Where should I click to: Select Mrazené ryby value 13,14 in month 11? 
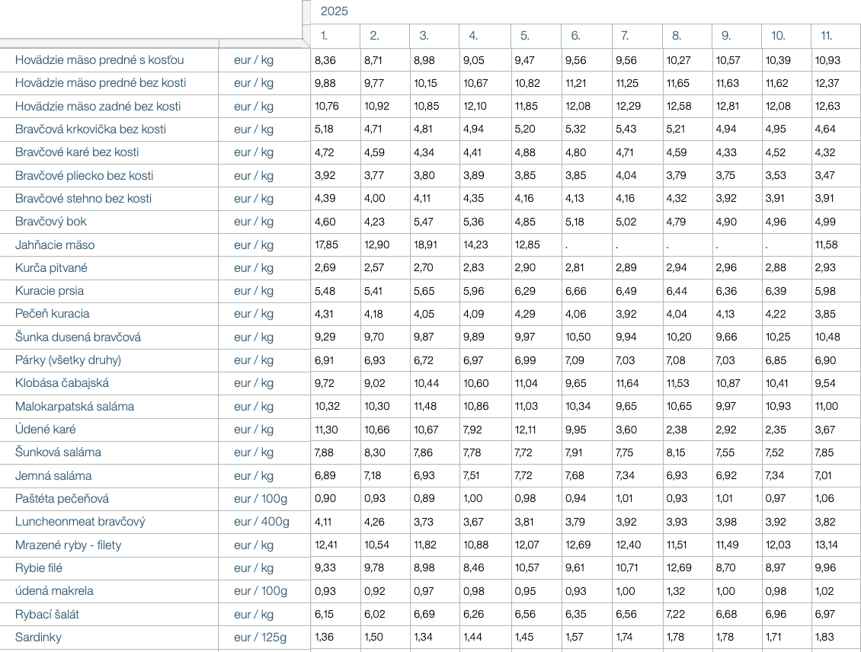coord(826,545)
